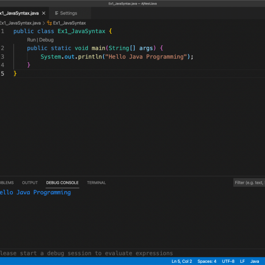Click the debug console Filter field
The image size is (265, 265).
[x=249, y=182]
